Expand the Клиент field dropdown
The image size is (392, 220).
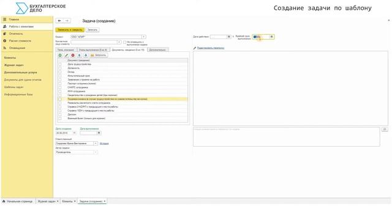pos(144,37)
